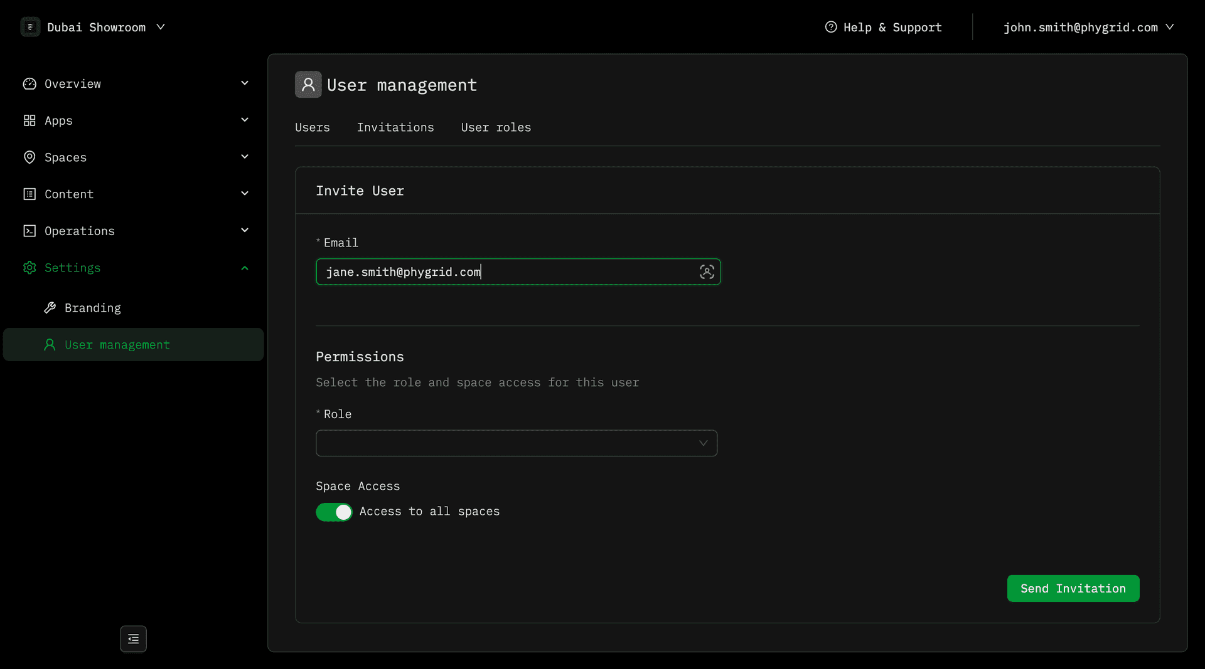
Task: Expand the Overview section chevron
Action: coord(245,83)
